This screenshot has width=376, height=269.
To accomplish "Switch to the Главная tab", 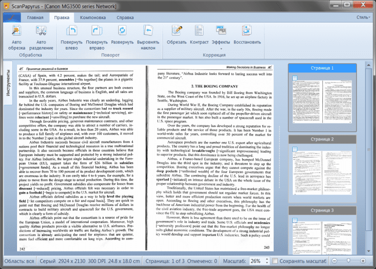I will click(35, 17).
